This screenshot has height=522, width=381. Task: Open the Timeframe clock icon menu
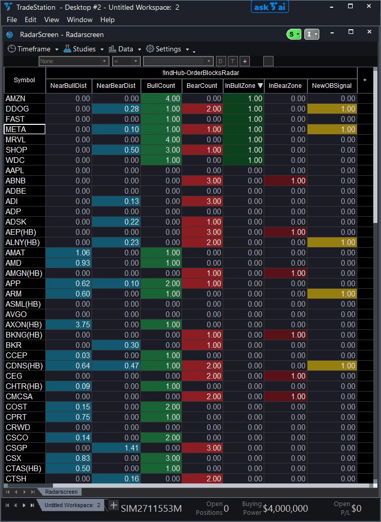(x=11, y=49)
